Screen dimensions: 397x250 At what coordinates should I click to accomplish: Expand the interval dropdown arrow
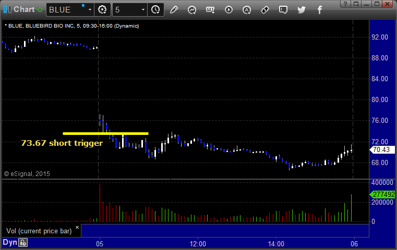click(x=143, y=10)
